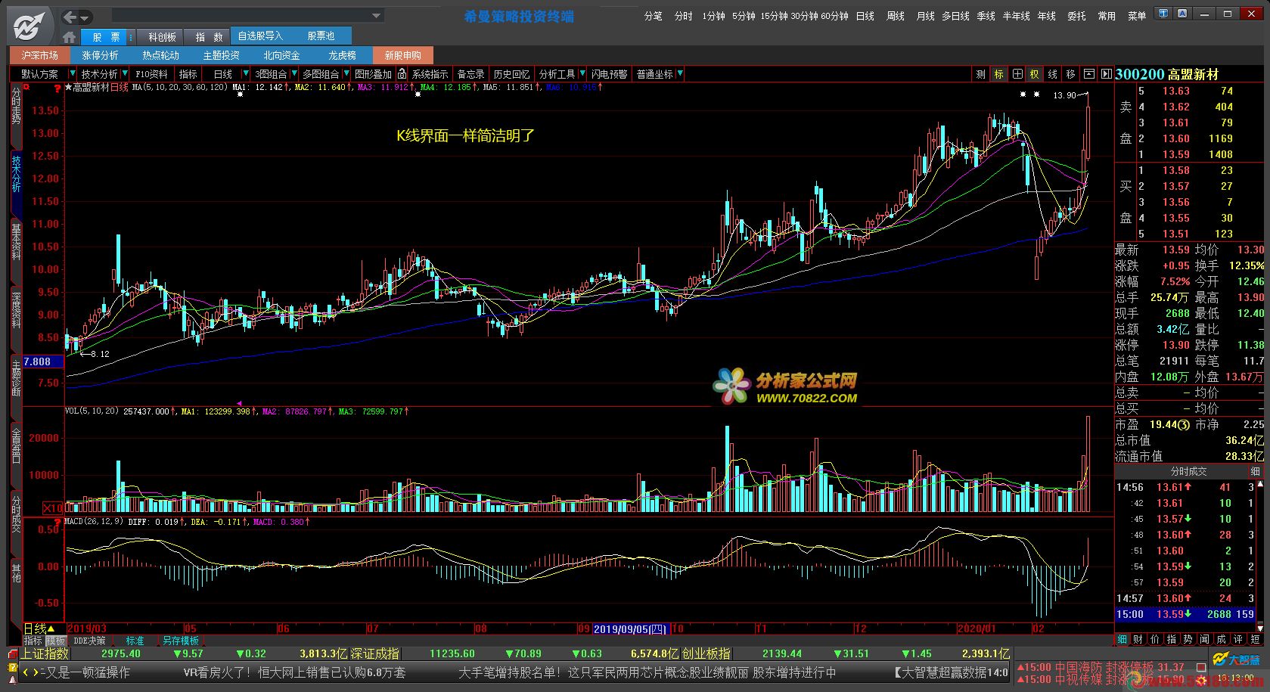
Task: Open the 自选股导入 tab
Action: [x=260, y=36]
